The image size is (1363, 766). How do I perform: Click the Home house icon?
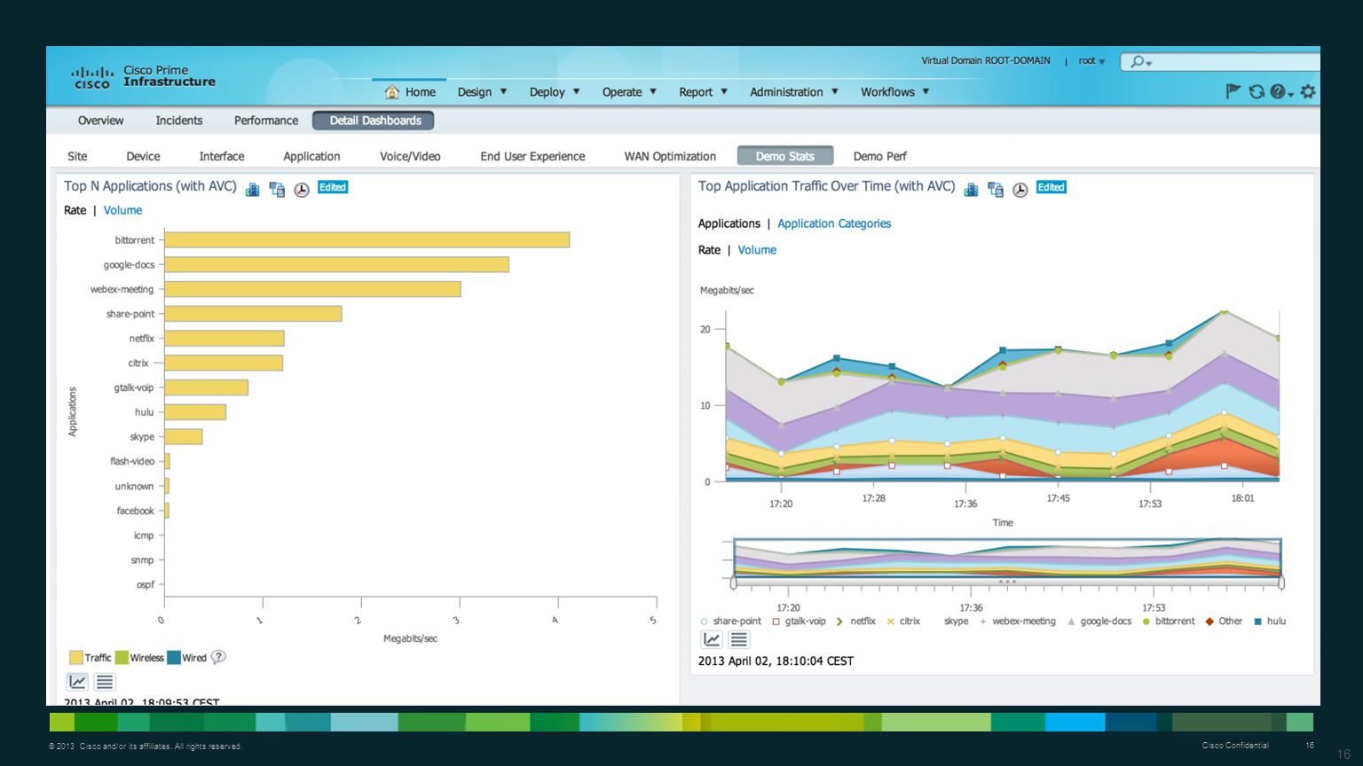coord(391,91)
